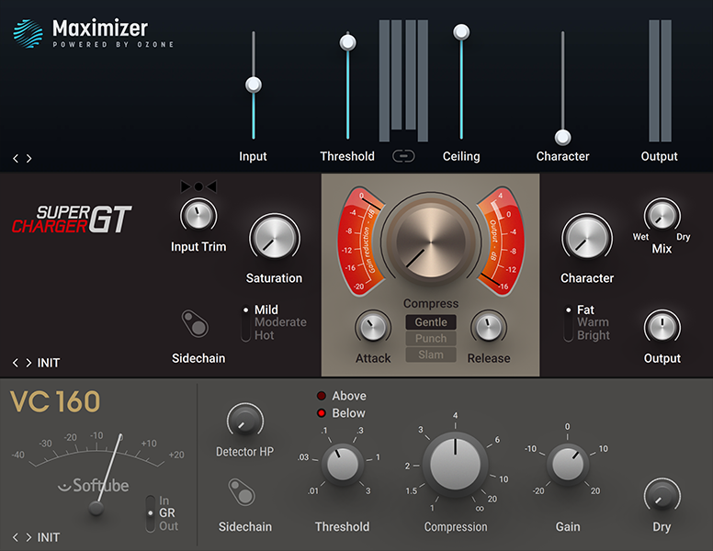Click the Detector HP knob

[245, 420]
